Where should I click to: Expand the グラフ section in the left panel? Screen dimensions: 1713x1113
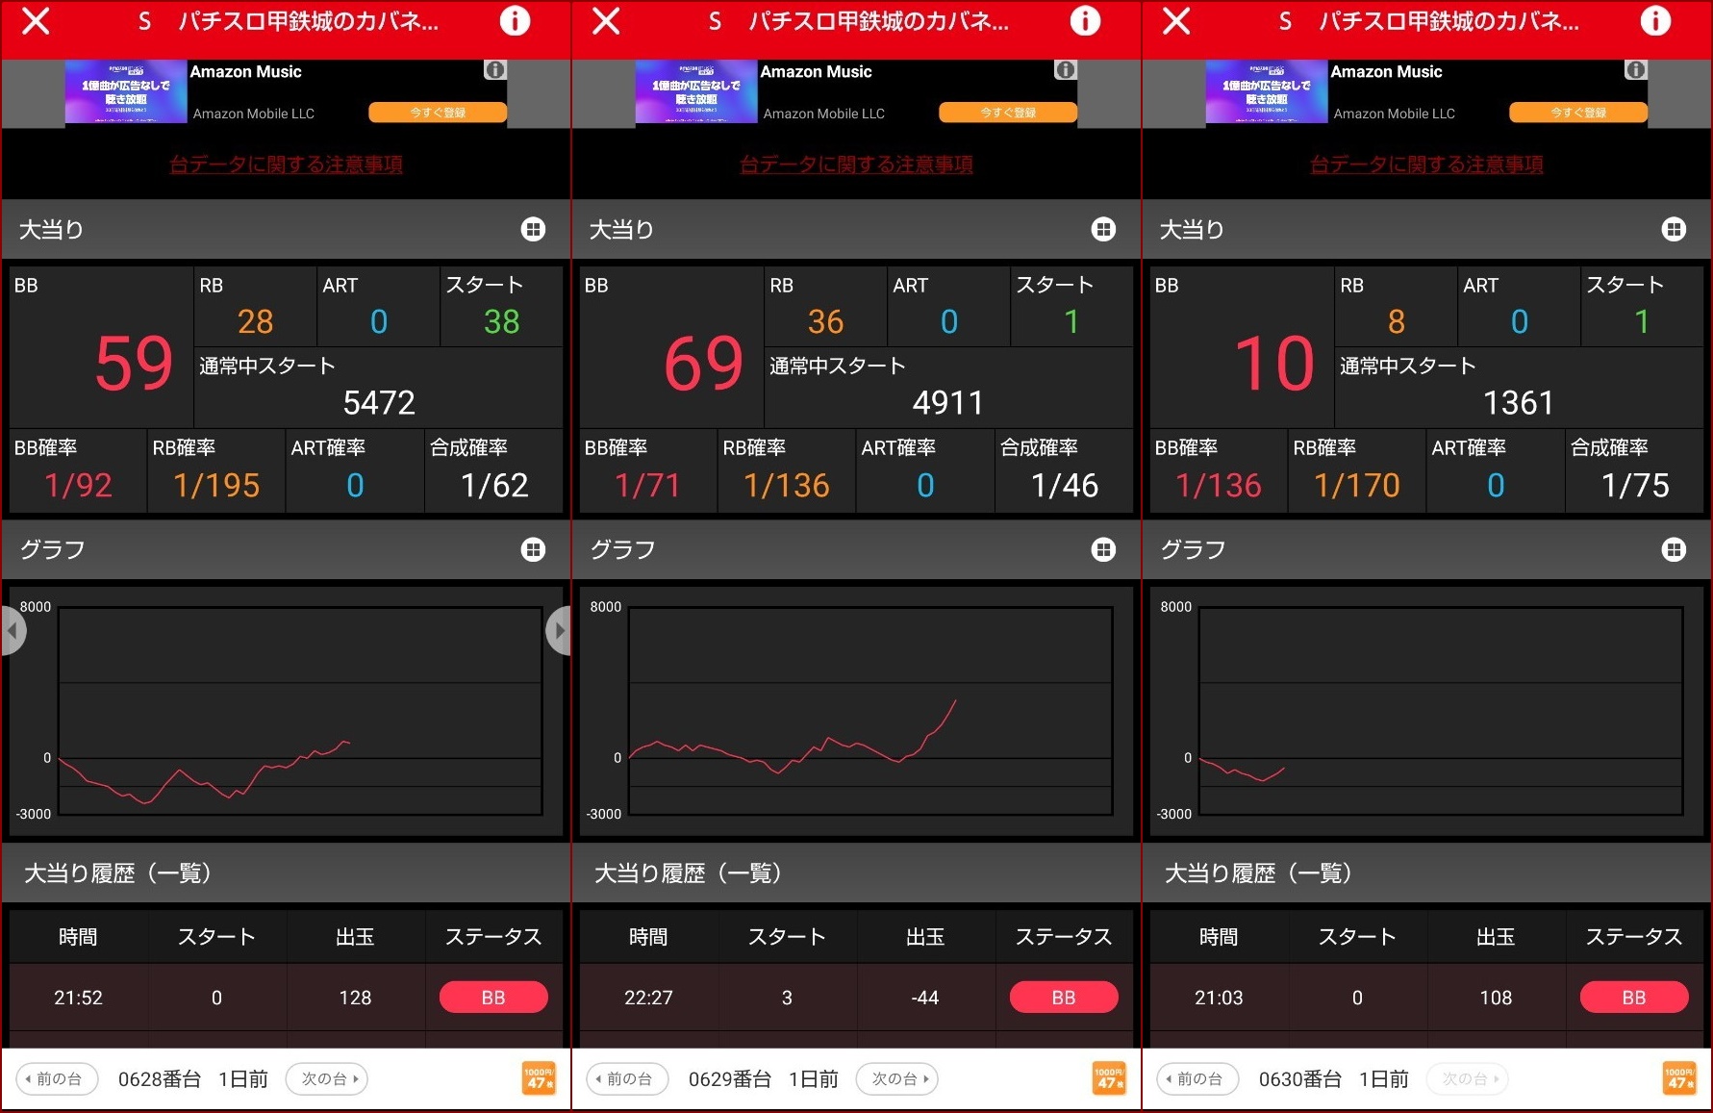click(x=533, y=549)
